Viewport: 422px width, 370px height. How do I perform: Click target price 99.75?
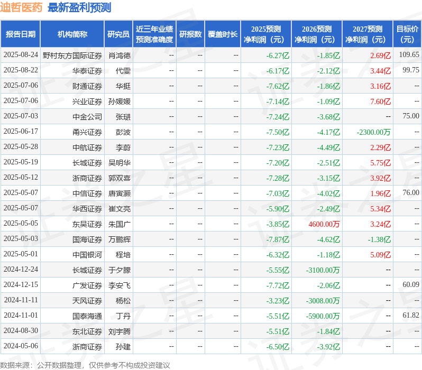(411, 70)
